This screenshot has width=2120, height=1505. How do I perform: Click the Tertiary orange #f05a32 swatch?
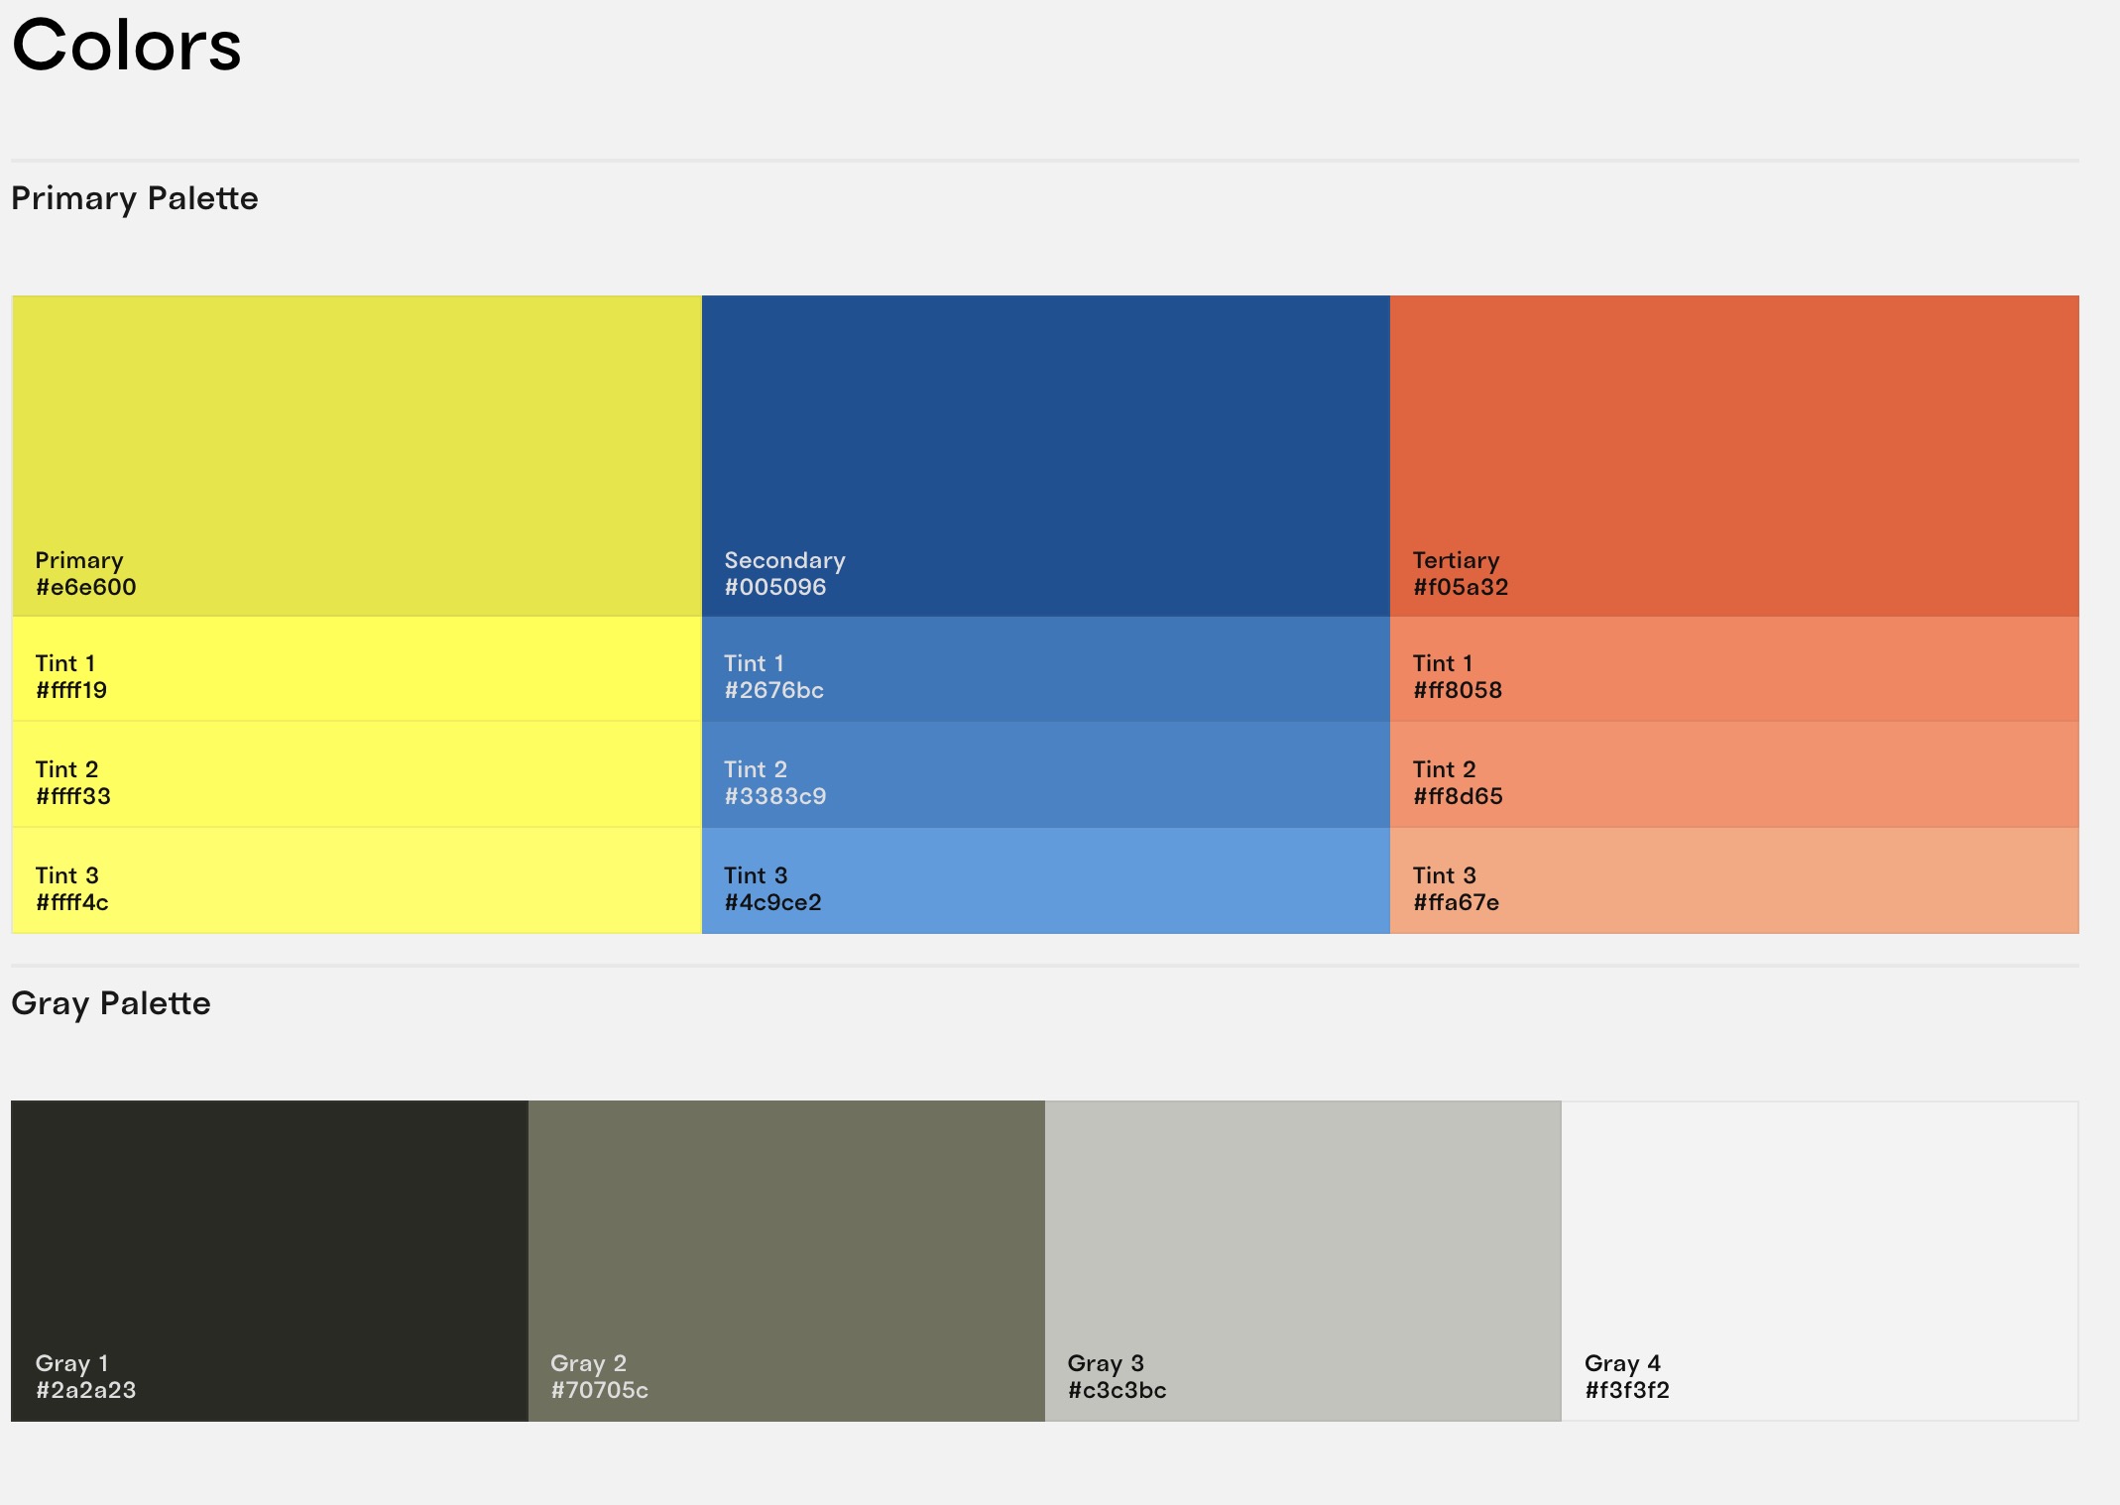point(1733,455)
